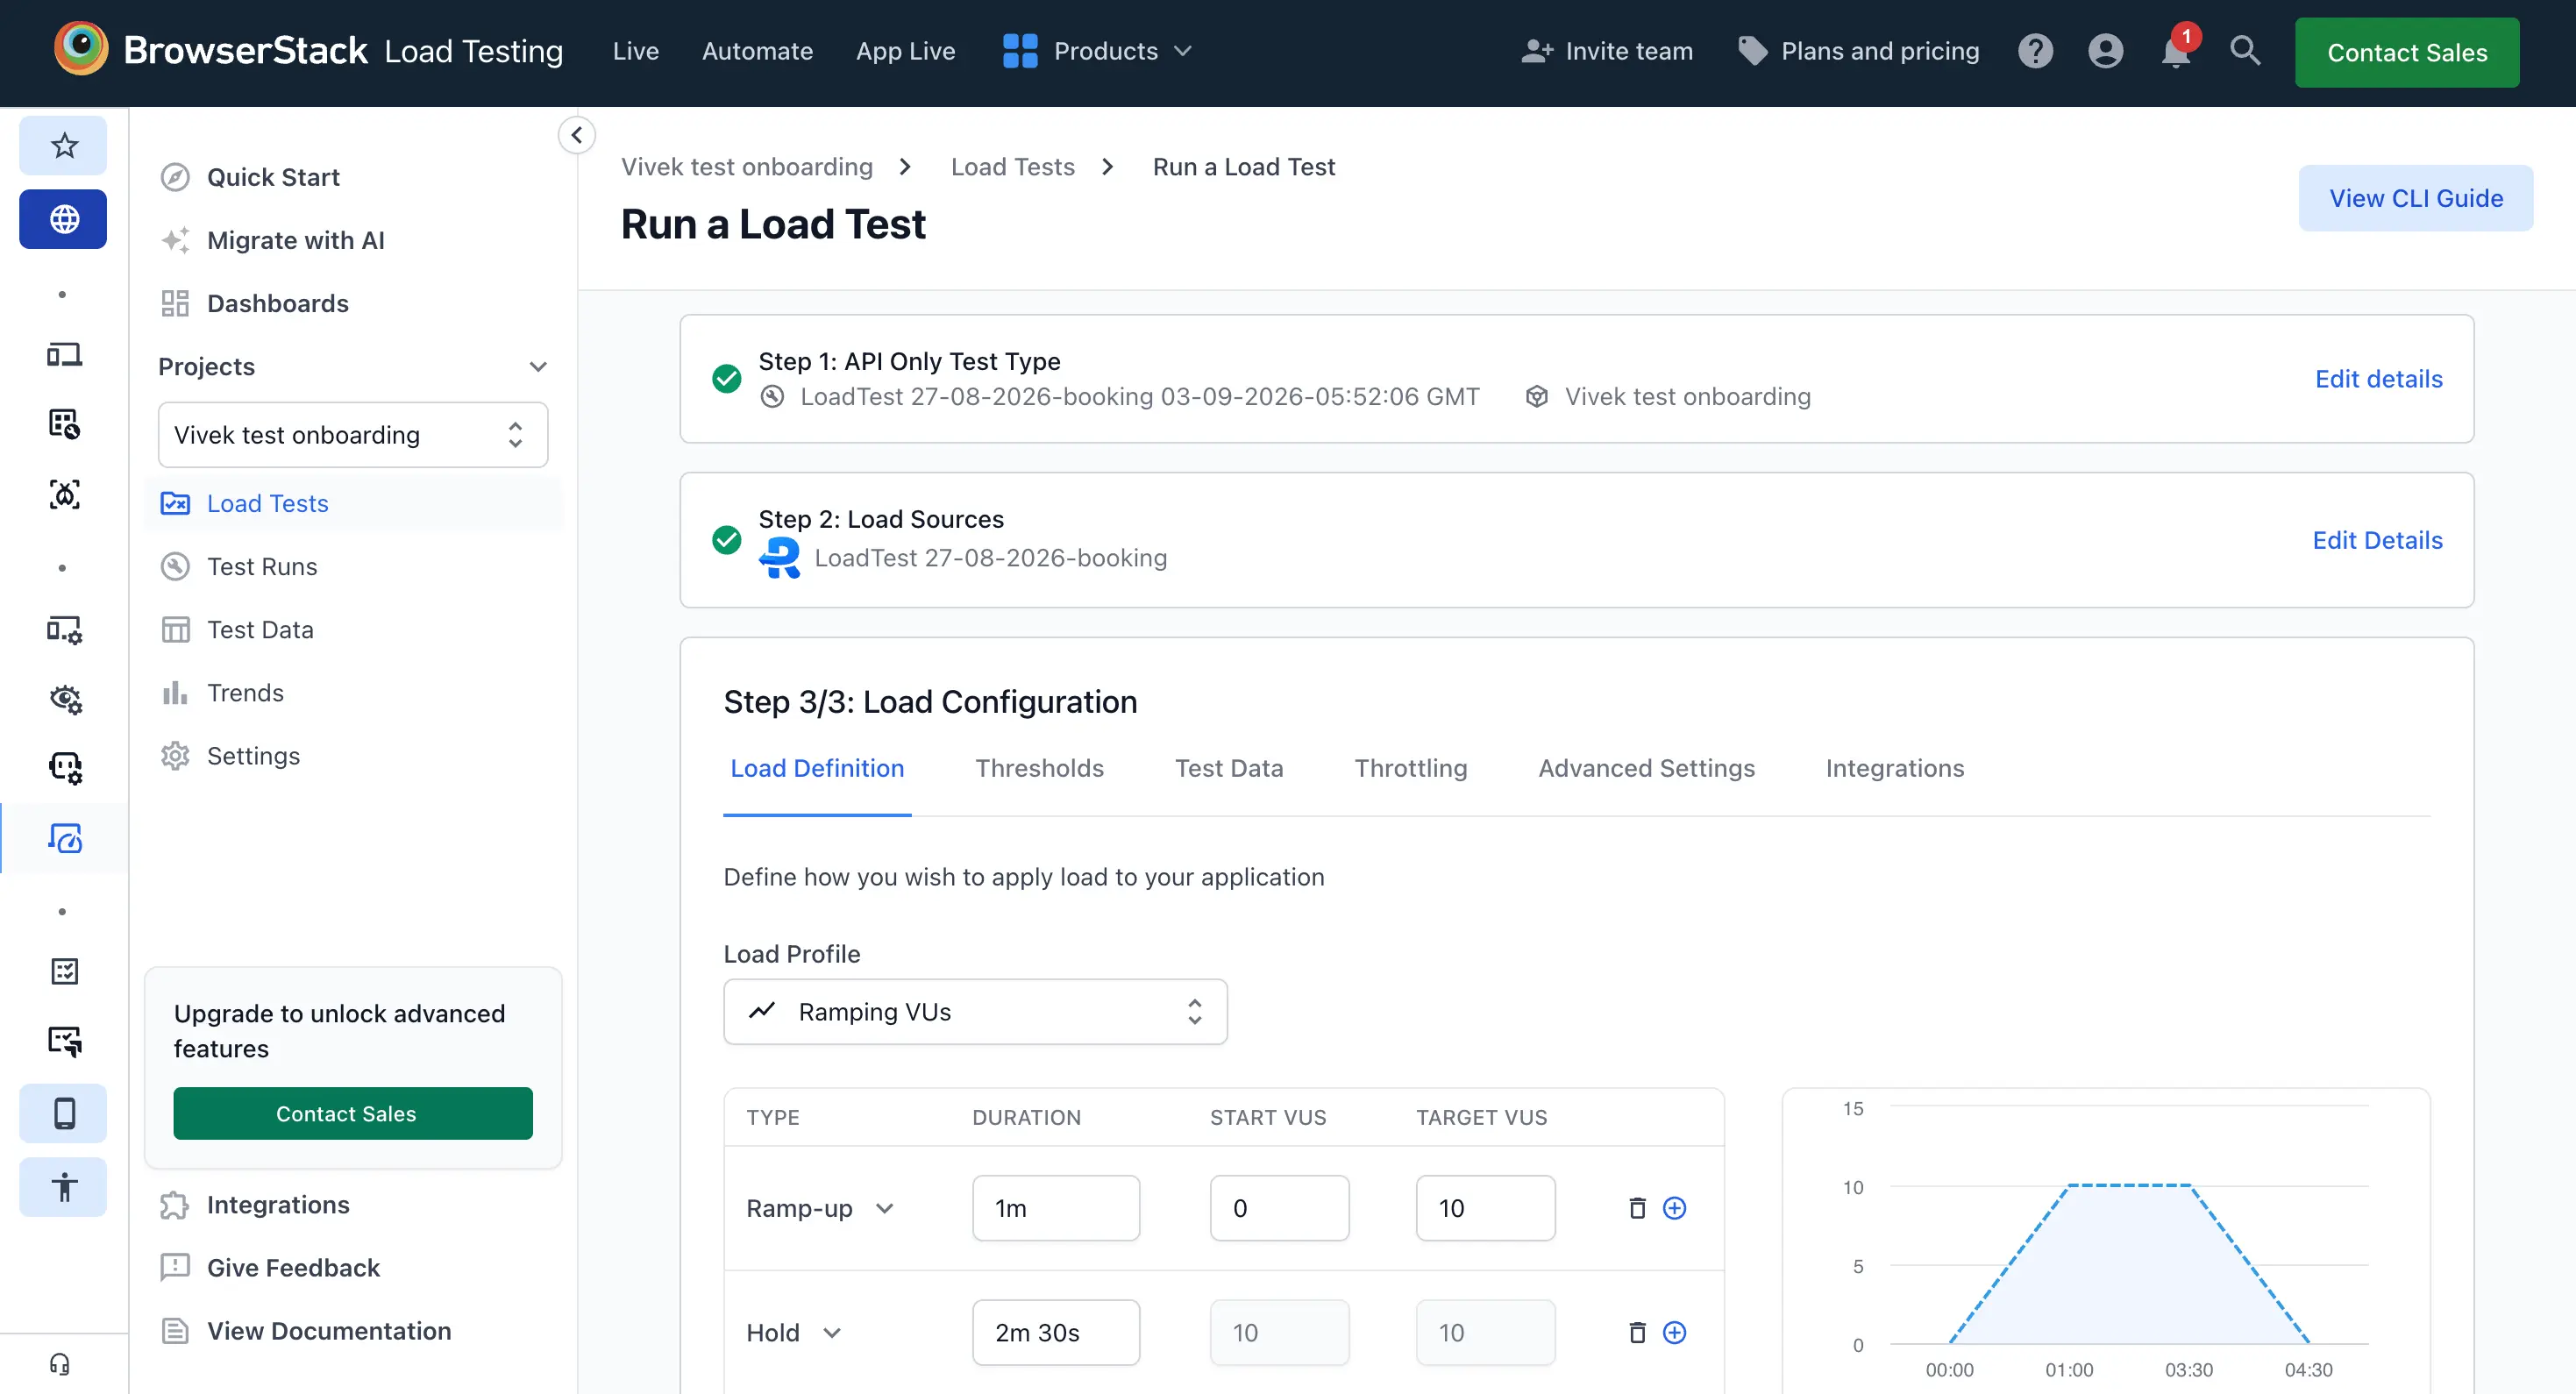Open the Load Profile Ramping VUs dropdown

975,1012
